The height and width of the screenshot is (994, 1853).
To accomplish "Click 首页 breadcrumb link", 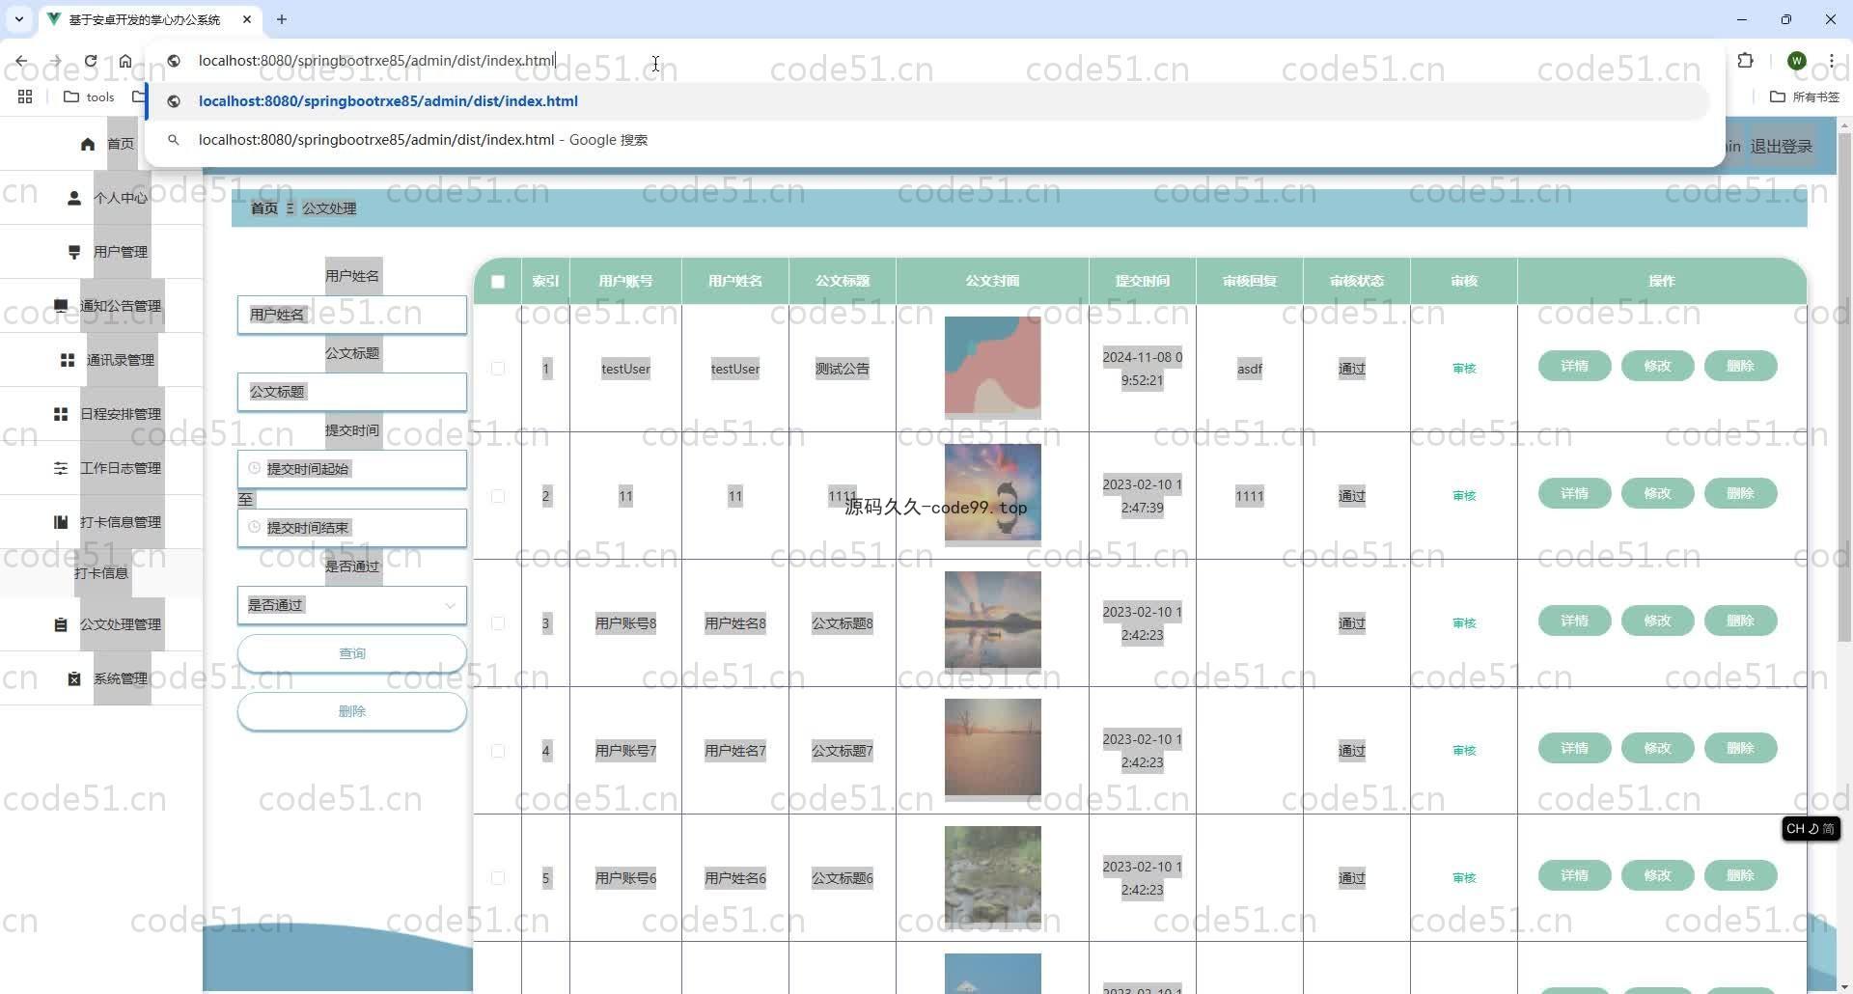I will tap(264, 208).
